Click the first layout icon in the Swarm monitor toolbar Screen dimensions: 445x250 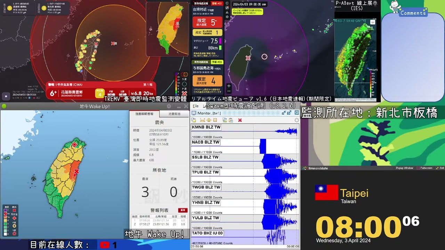[x=194, y=120]
